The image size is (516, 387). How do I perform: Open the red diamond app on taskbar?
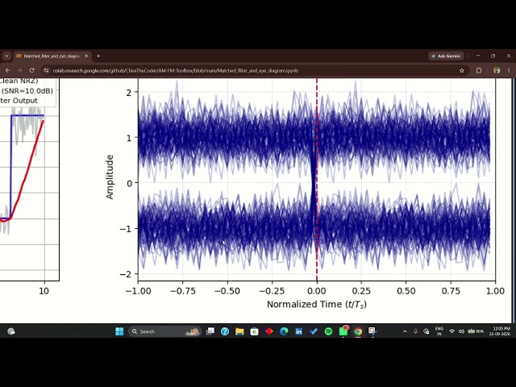(x=269, y=331)
